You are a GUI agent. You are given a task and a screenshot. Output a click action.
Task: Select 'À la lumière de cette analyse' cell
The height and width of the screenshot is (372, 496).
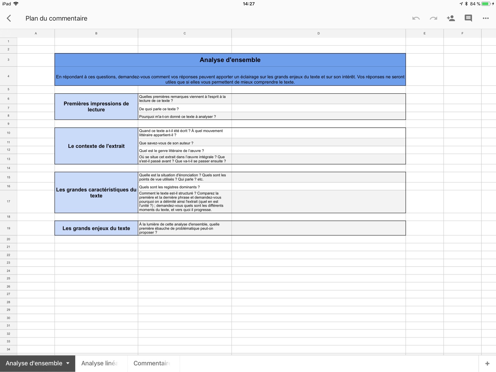(185, 228)
